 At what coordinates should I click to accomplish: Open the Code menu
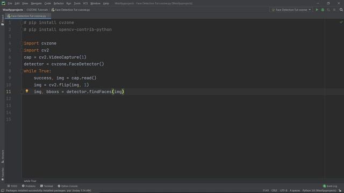point(48,4)
